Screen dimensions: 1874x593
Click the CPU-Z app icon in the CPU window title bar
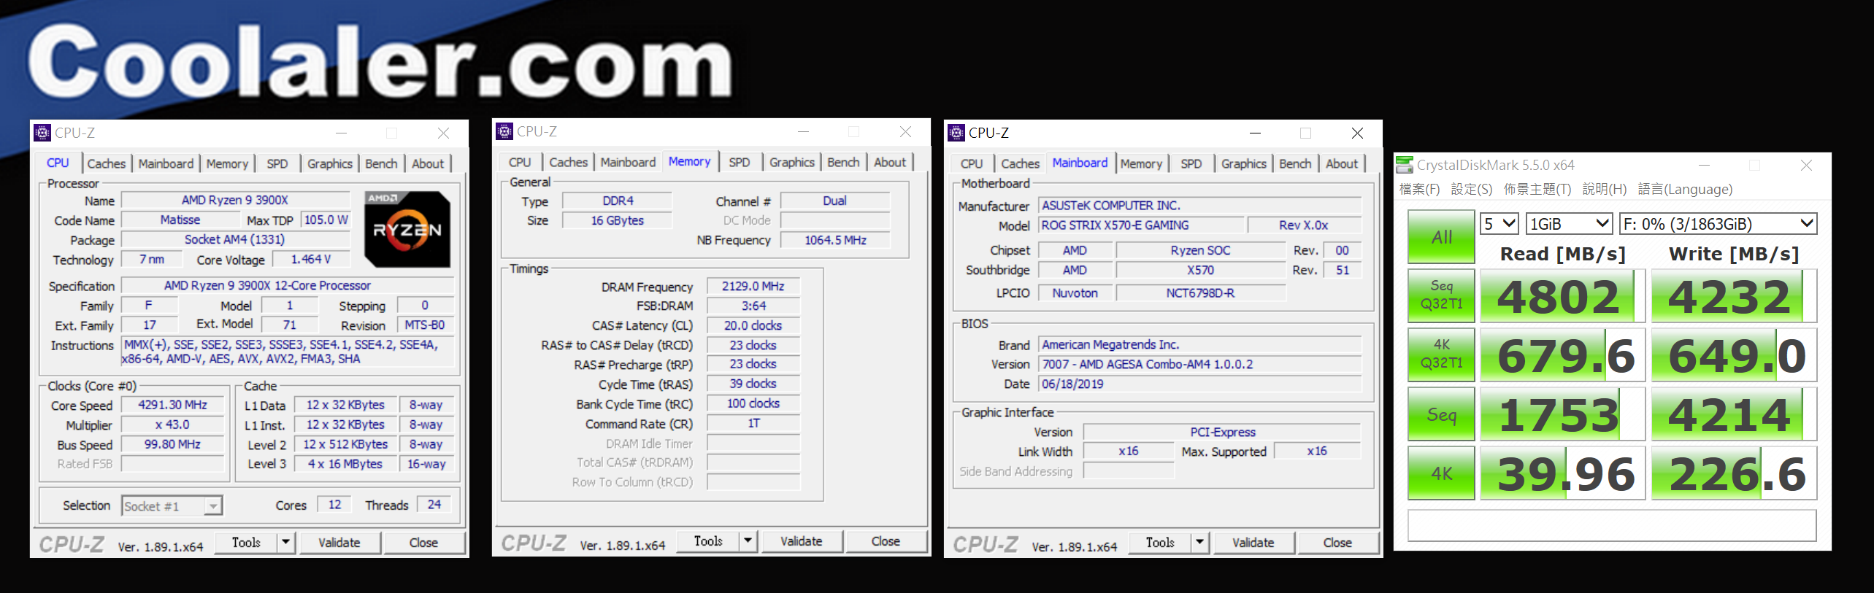[x=42, y=133]
